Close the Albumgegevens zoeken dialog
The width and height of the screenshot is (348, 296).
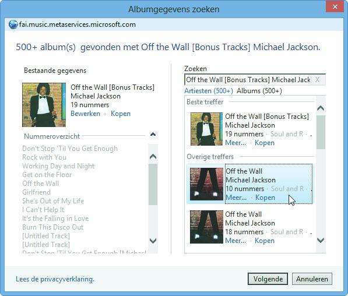tap(335, 6)
